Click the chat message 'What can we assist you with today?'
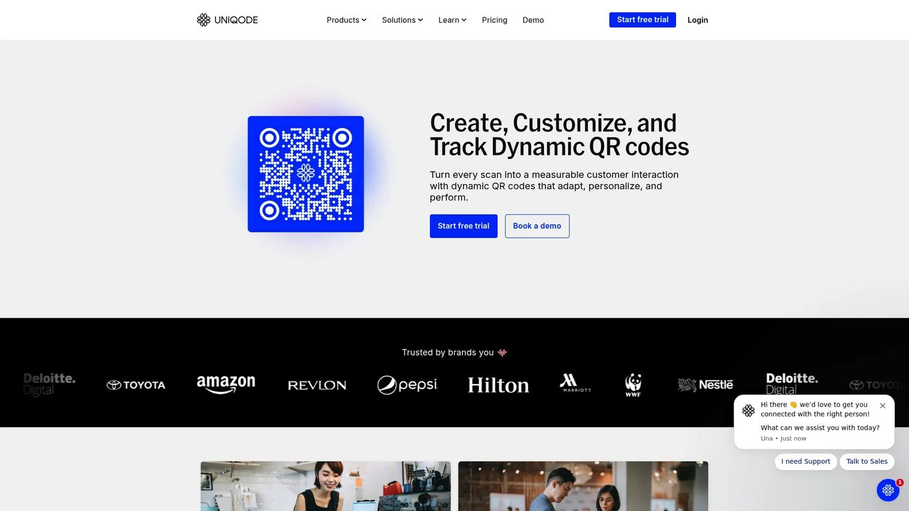909x511 pixels. (820, 428)
